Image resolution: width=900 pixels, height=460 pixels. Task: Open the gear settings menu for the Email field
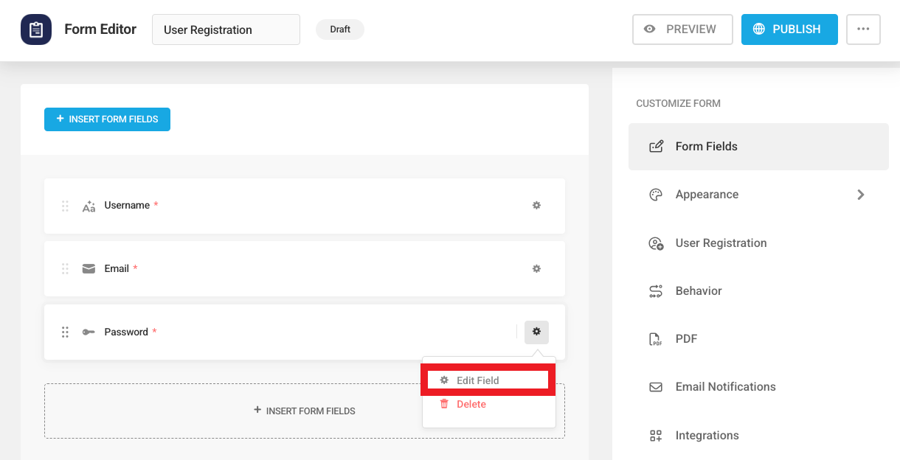point(536,268)
